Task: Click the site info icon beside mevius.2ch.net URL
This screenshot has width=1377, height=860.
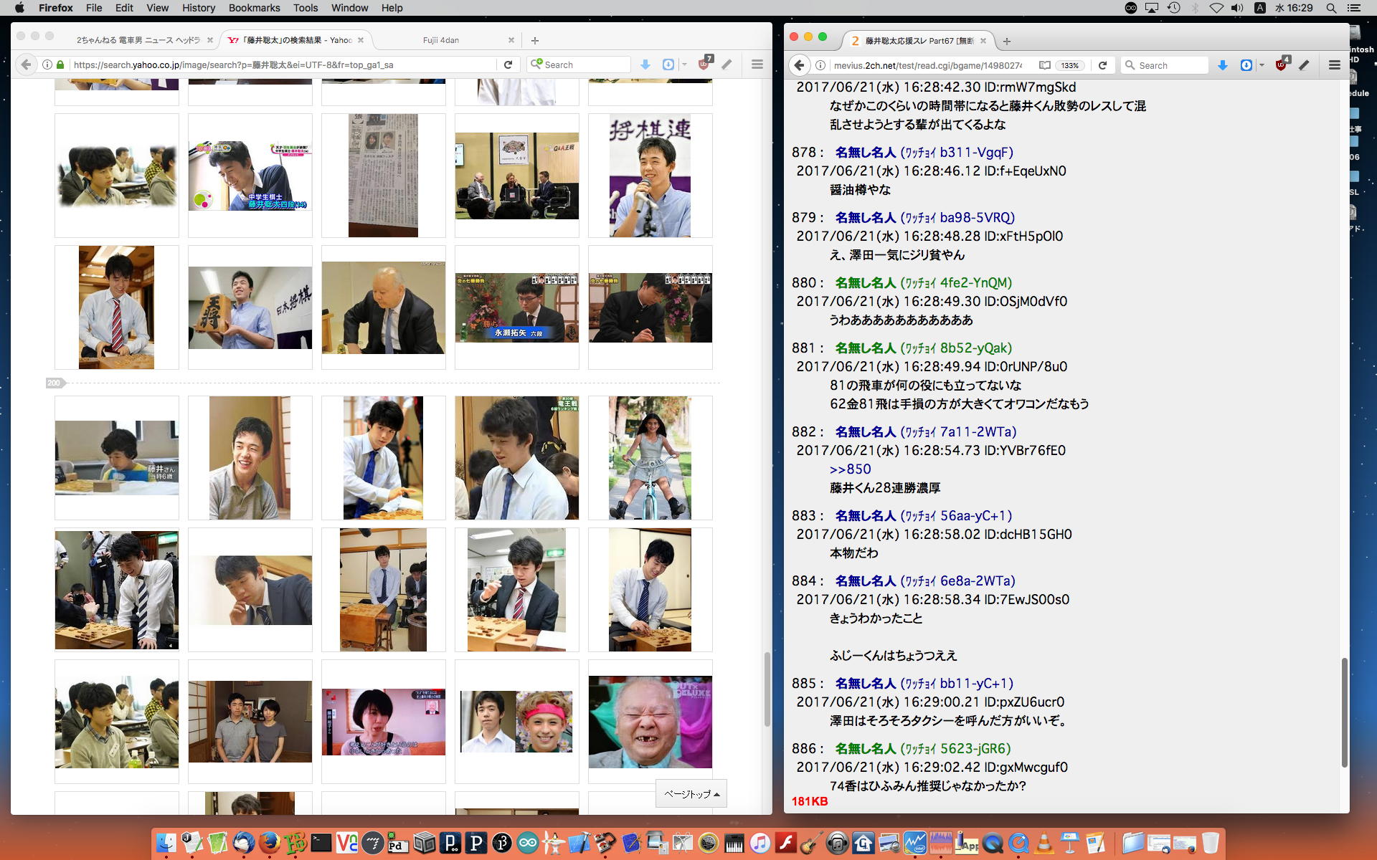Action: pos(820,65)
